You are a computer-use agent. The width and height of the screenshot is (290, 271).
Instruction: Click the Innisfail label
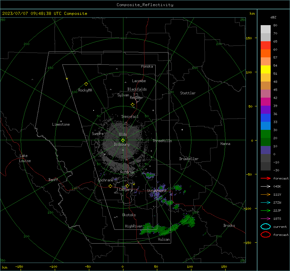coord(130,117)
